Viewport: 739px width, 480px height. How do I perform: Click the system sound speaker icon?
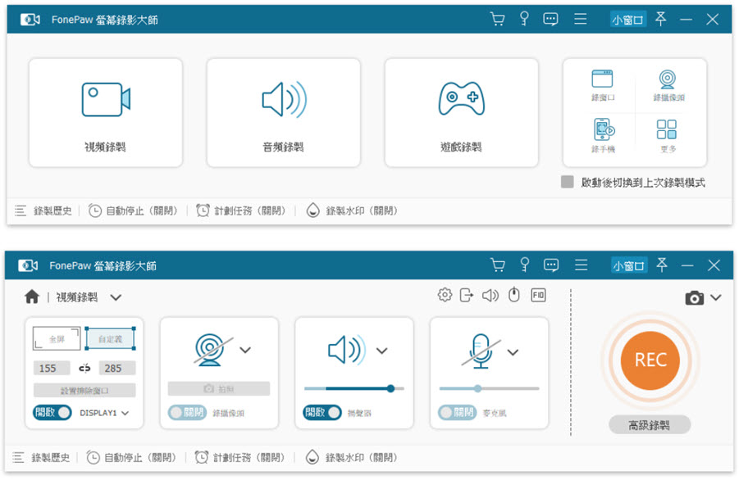coord(347,351)
